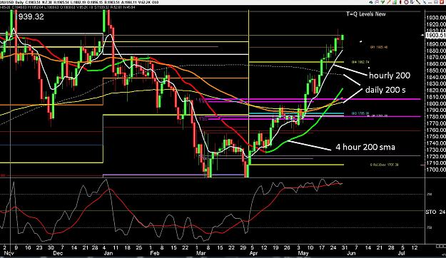Click the red circular toolbar icon
The height and width of the screenshot is (258, 446).
click(407, 2)
